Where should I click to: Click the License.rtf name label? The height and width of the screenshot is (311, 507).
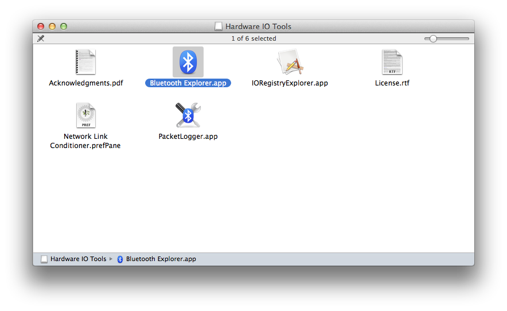click(392, 83)
